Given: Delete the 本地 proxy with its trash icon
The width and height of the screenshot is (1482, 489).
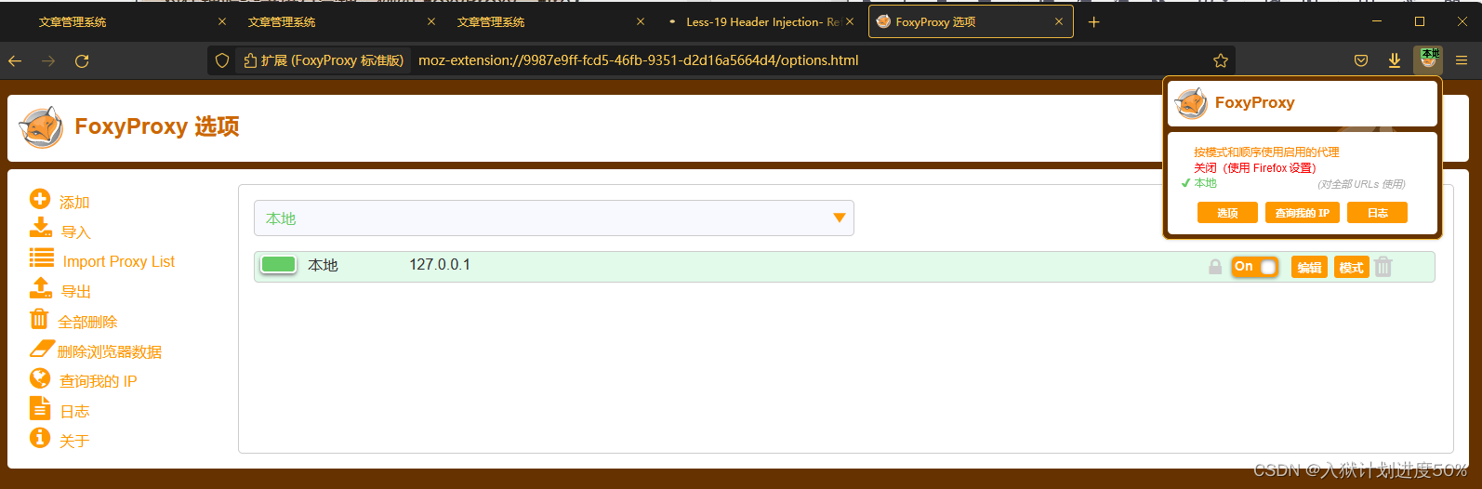Looking at the screenshot, I should point(1383,267).
